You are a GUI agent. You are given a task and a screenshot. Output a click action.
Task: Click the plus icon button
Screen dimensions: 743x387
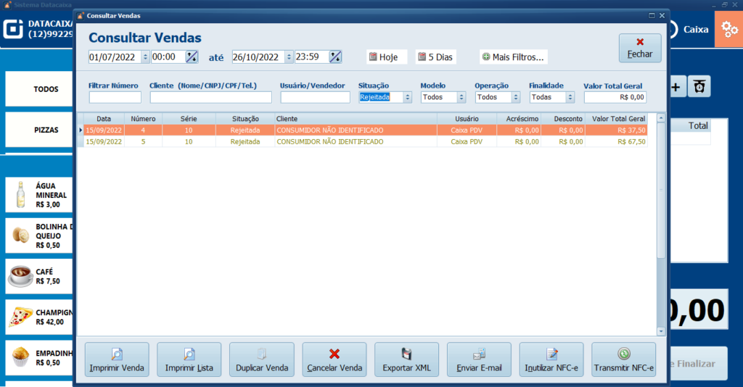coord(676,87)
